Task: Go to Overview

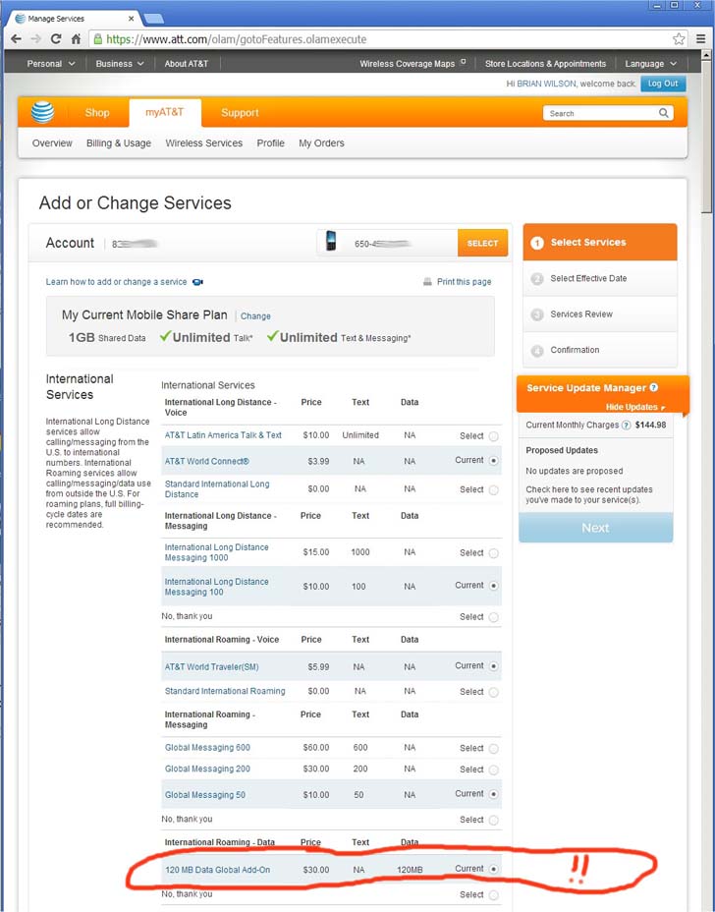Action: (x=52, y=143)
